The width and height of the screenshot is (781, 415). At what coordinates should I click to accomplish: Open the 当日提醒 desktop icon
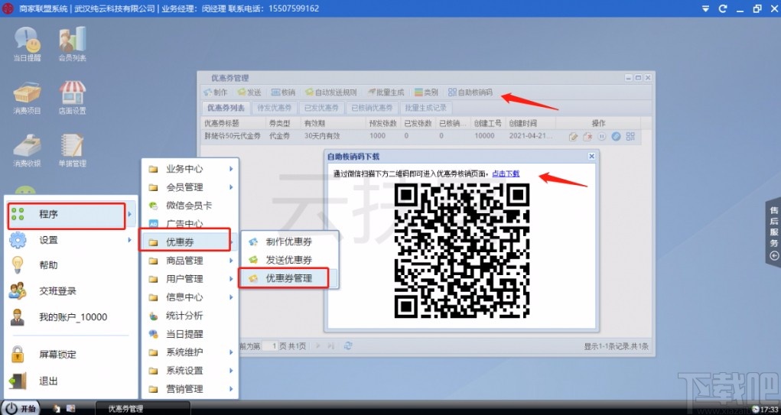pos(27,44)
